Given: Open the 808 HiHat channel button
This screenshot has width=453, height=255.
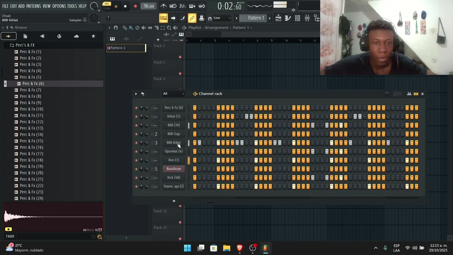Looking at the screenshot, I should click(x=174, y=143).
